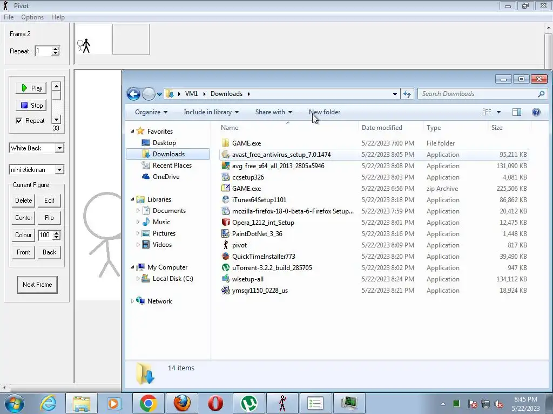Screen dimensions: 553x414
Task: Click the Edit figure button
Action: [x=49, y=201]
